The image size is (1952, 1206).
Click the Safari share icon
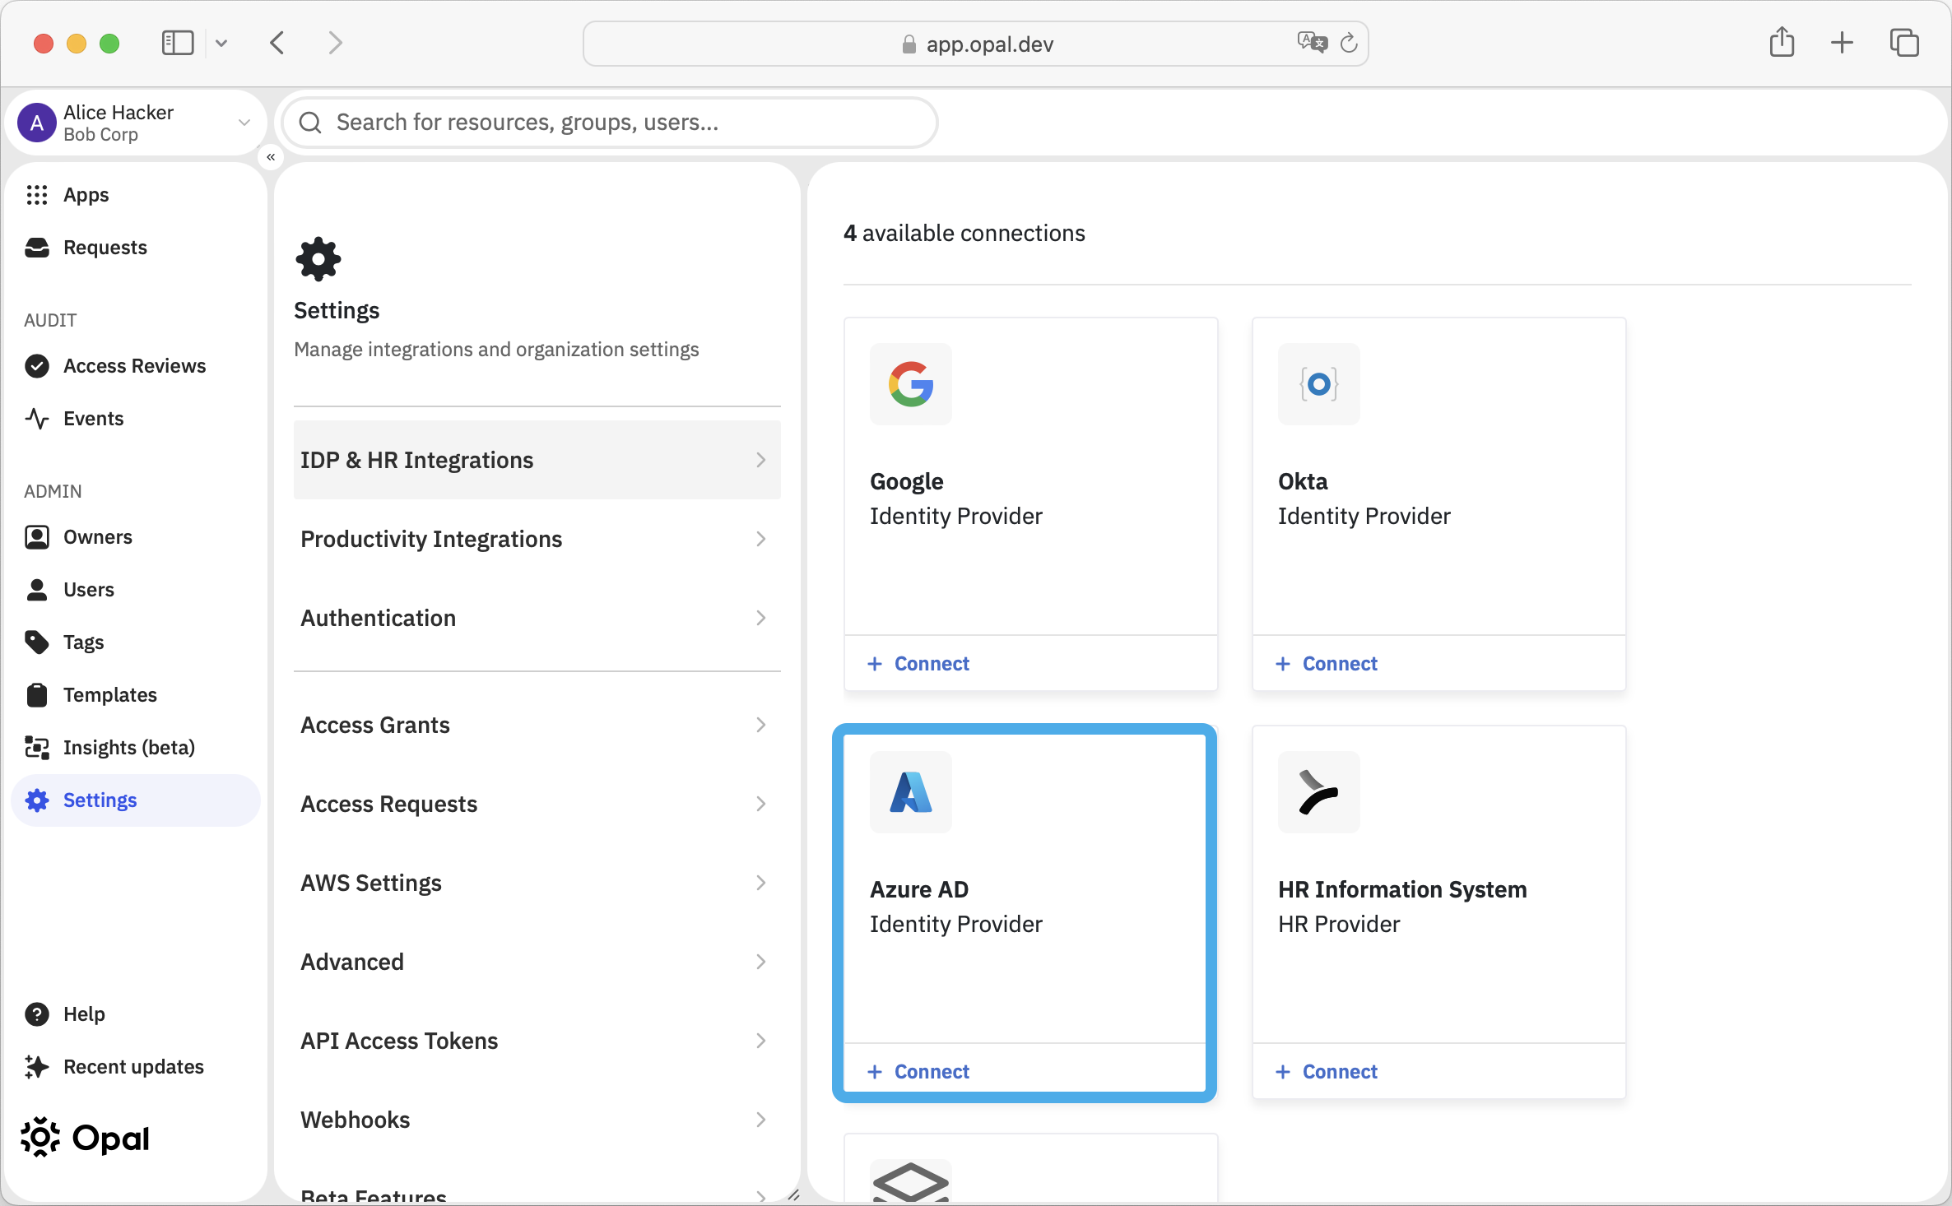coord(1782,42)
